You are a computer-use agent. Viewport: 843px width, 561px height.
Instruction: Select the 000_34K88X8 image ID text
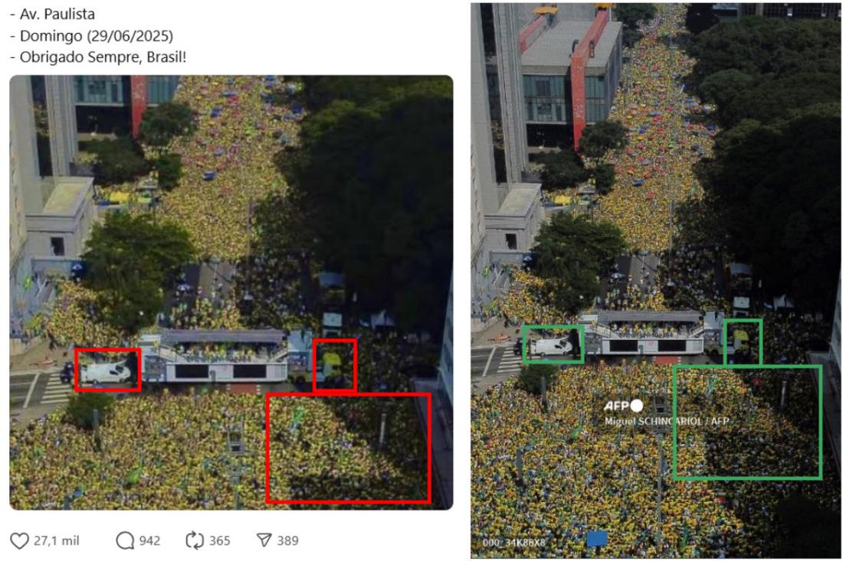[514, 543]
